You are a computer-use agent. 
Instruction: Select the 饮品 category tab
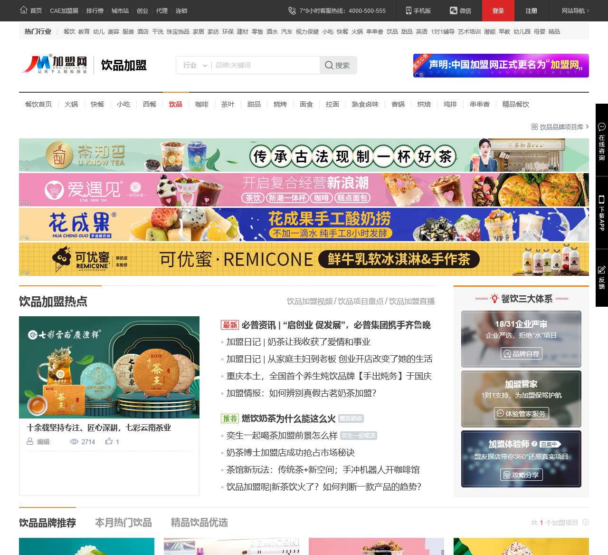[x=176, y=104]
